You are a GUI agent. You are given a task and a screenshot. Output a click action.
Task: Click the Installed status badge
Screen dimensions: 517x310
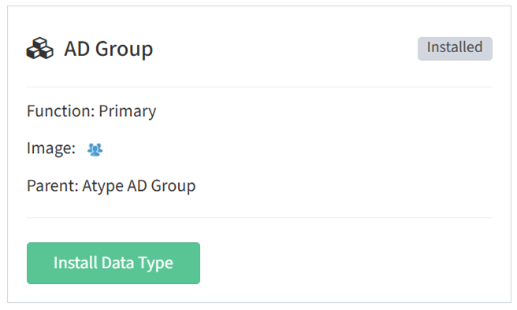click(x=455, y=49)
